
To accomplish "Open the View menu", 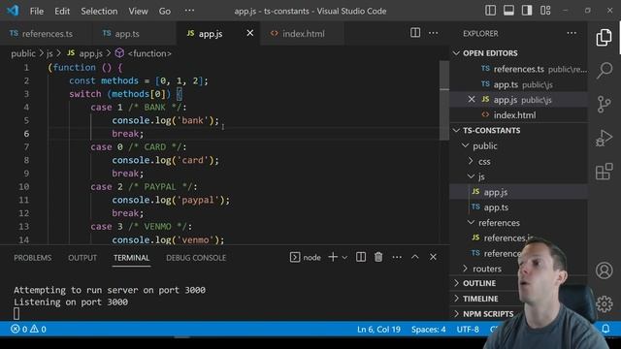I will click(x=138, y=11).
